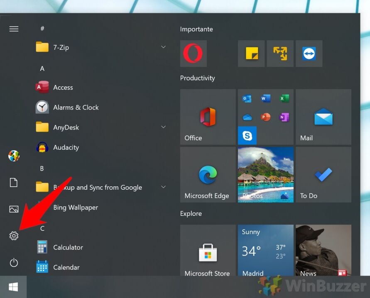The width and height of the screenshot is (370, 298).
Task: Open the Madrid weather tile
Action: click(266, 250)
